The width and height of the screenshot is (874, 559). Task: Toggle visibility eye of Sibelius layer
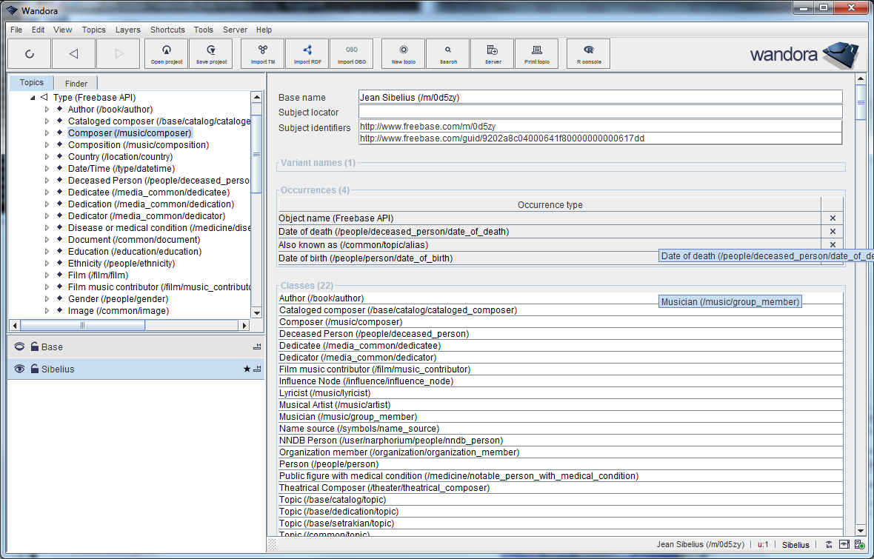click(x=19, y=369)
